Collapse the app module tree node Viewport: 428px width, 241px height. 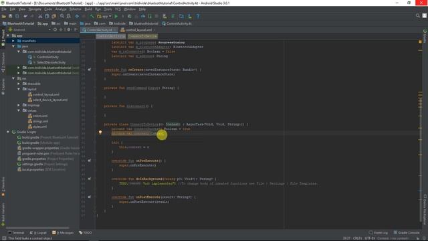click(x=8, y=35)
